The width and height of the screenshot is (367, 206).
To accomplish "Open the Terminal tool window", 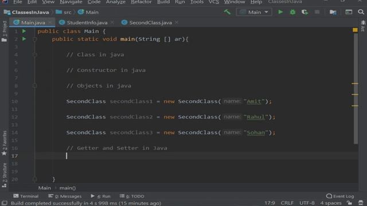I will [x=26, y=196].
